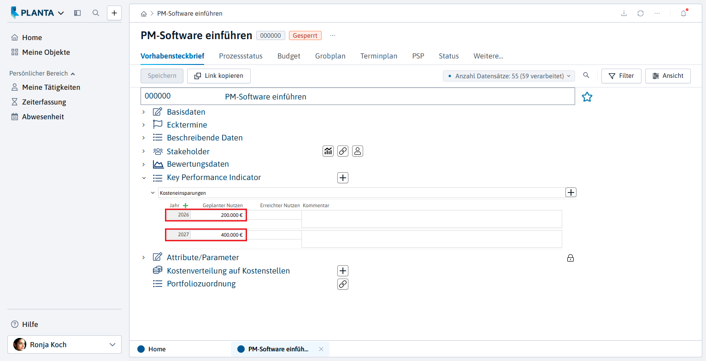Click the Kommentar field for 2027
Image resolution: width=706 pixels, height=361 pixels.
432,239
